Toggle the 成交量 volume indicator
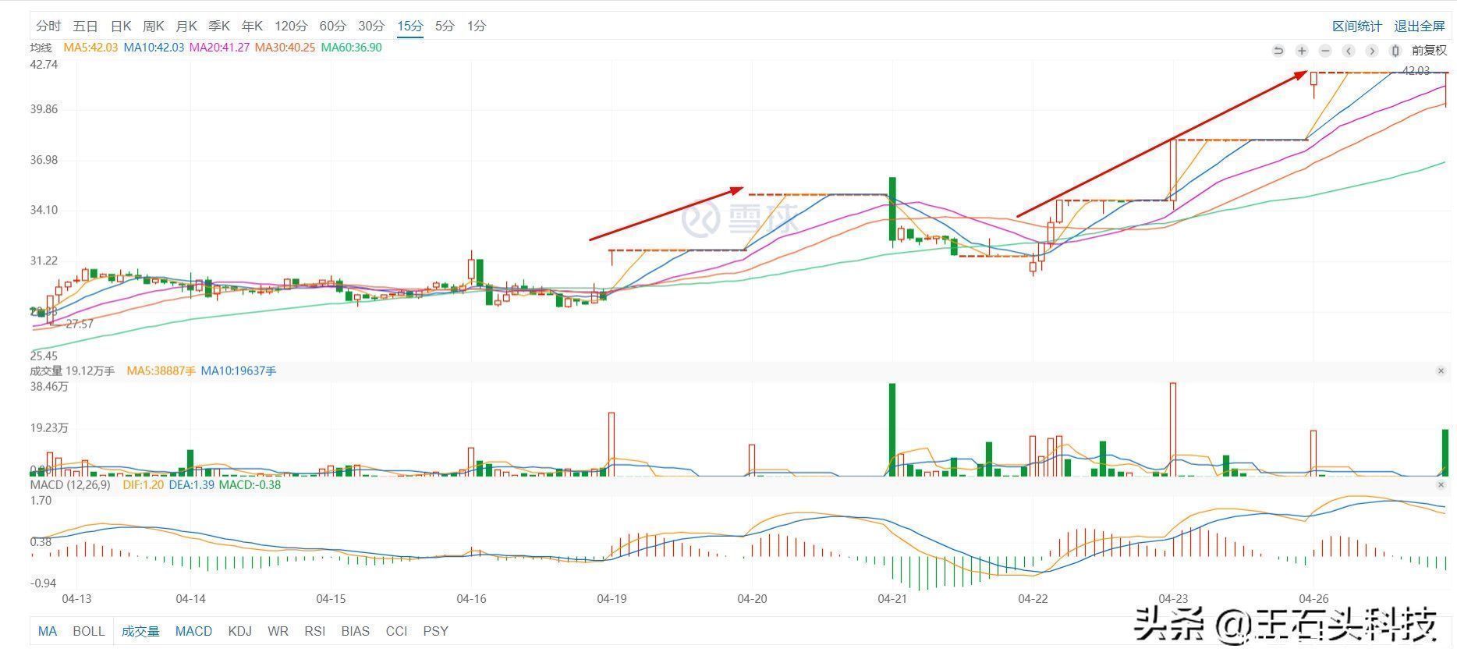The image size is (1457, 663). pos(140,631)
